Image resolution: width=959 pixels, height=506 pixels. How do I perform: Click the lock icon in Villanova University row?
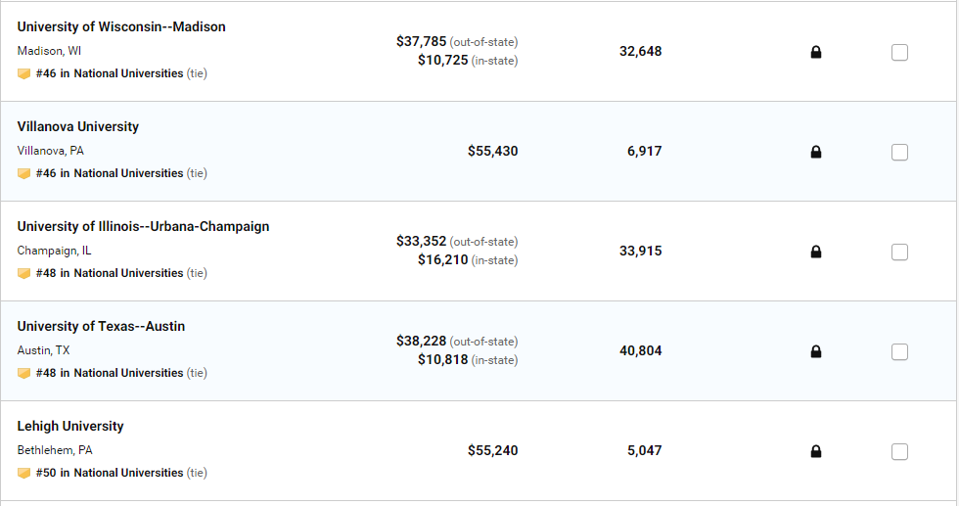click(816, 152)
